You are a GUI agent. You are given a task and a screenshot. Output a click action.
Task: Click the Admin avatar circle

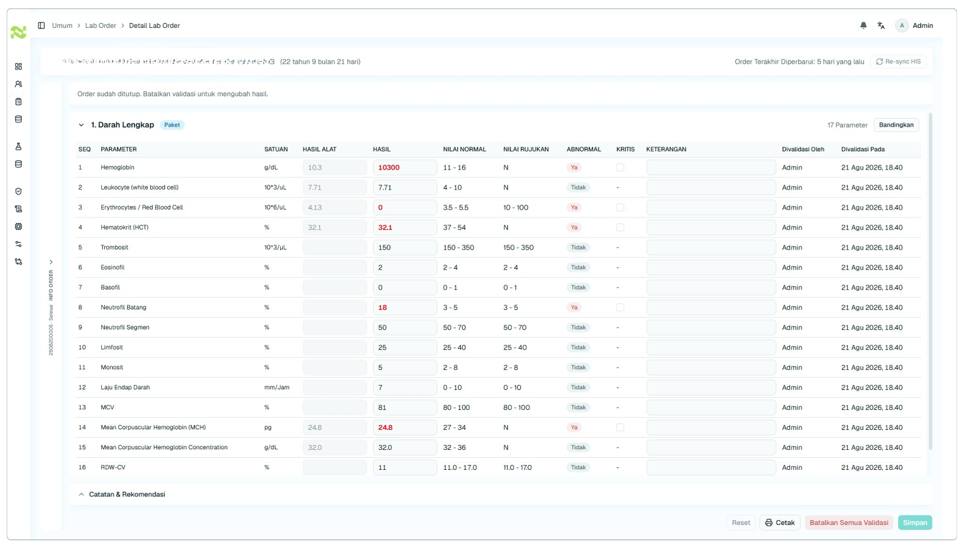[902, 25]
